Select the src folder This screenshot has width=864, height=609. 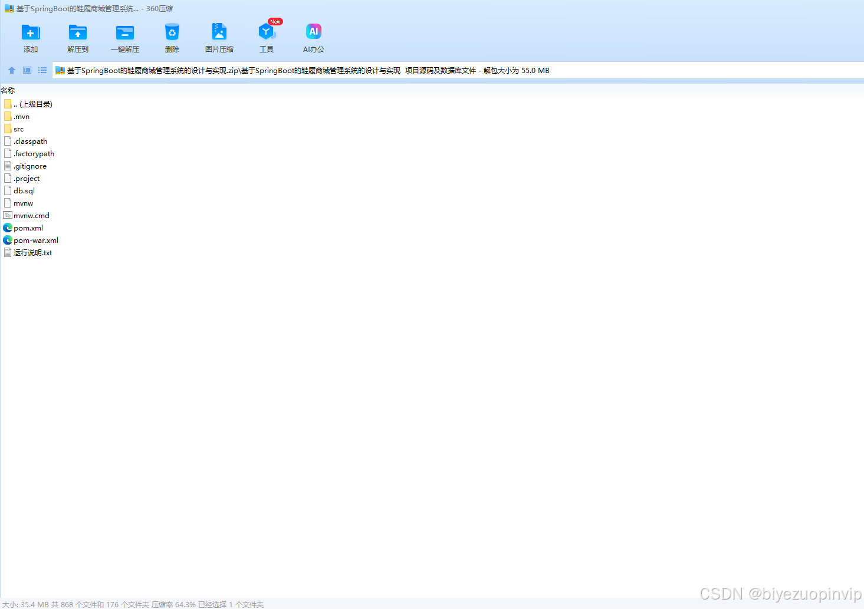click(14, 129)
